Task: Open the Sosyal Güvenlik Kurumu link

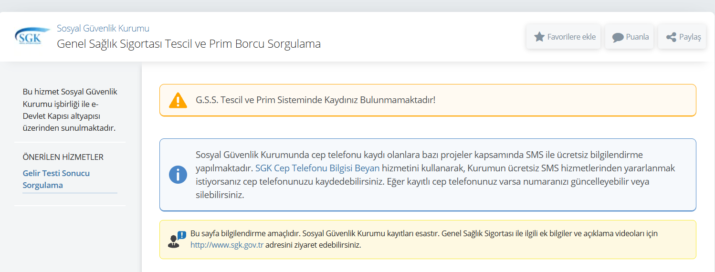Action: 103,28
